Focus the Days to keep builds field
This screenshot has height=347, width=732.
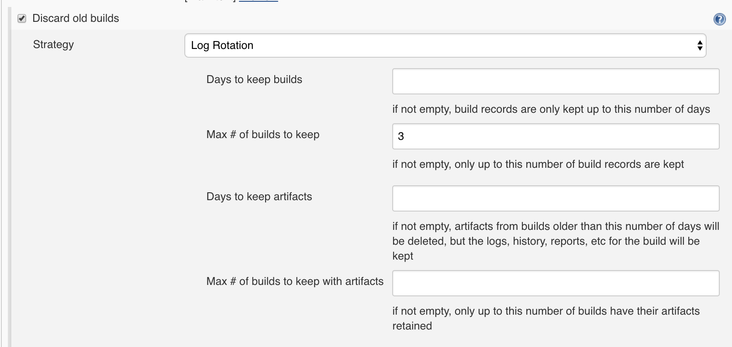[556, 81]
